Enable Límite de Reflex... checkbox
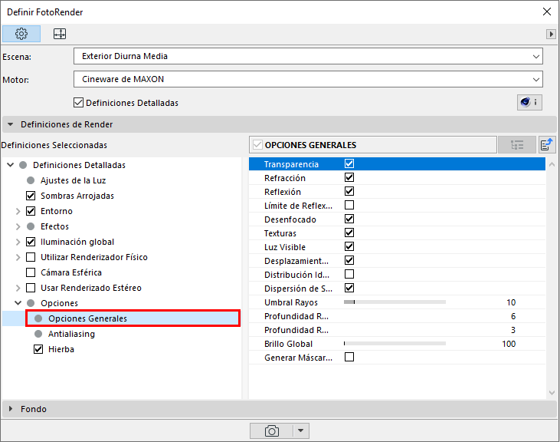The width and height of the screenshot is (560, 442). (x=349, y=205)
